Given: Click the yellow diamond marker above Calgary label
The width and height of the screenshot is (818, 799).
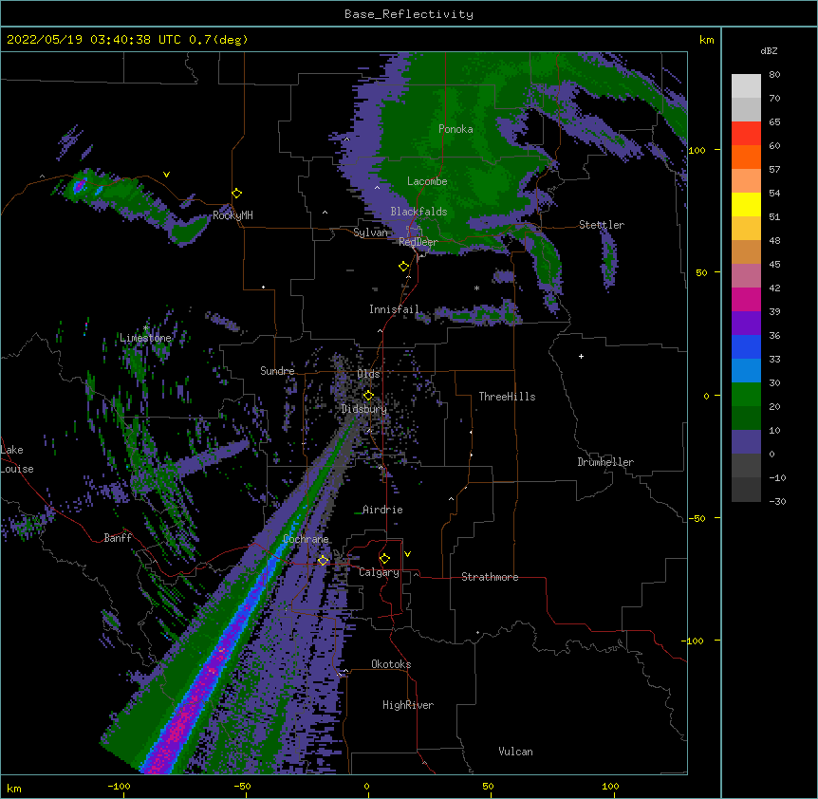Looking at the screenshot, I should point(384,559).
